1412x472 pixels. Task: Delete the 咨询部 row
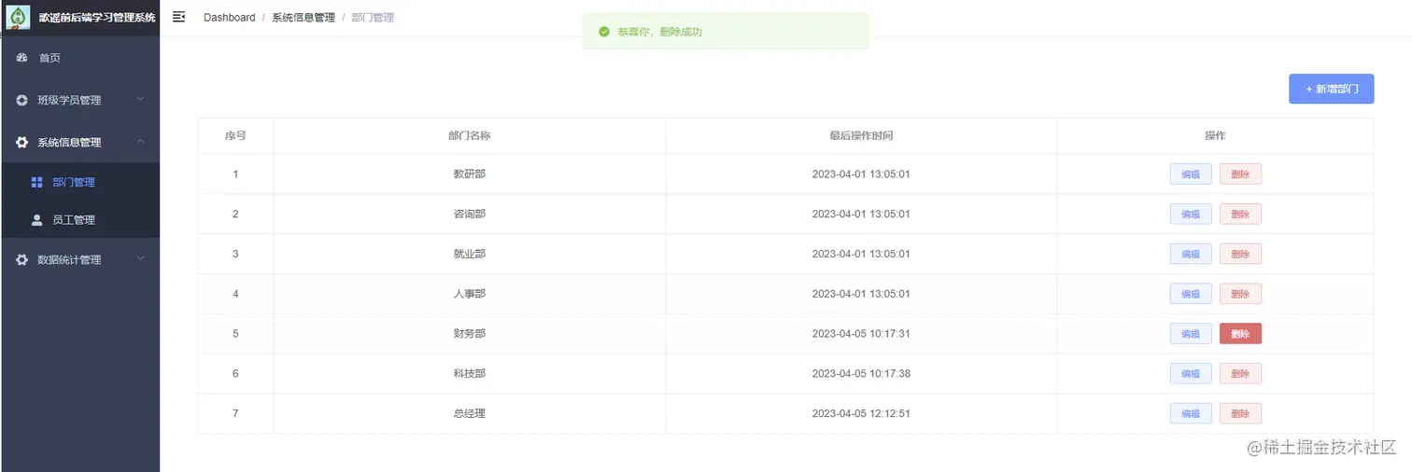click(x=1240, y=214)
